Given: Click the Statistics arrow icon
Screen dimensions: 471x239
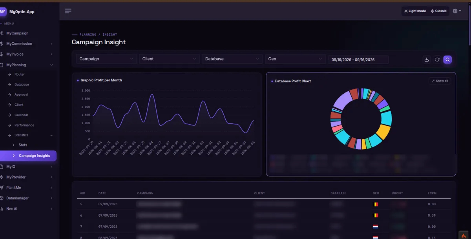Looking at the screenshot, I should (10, 135).
